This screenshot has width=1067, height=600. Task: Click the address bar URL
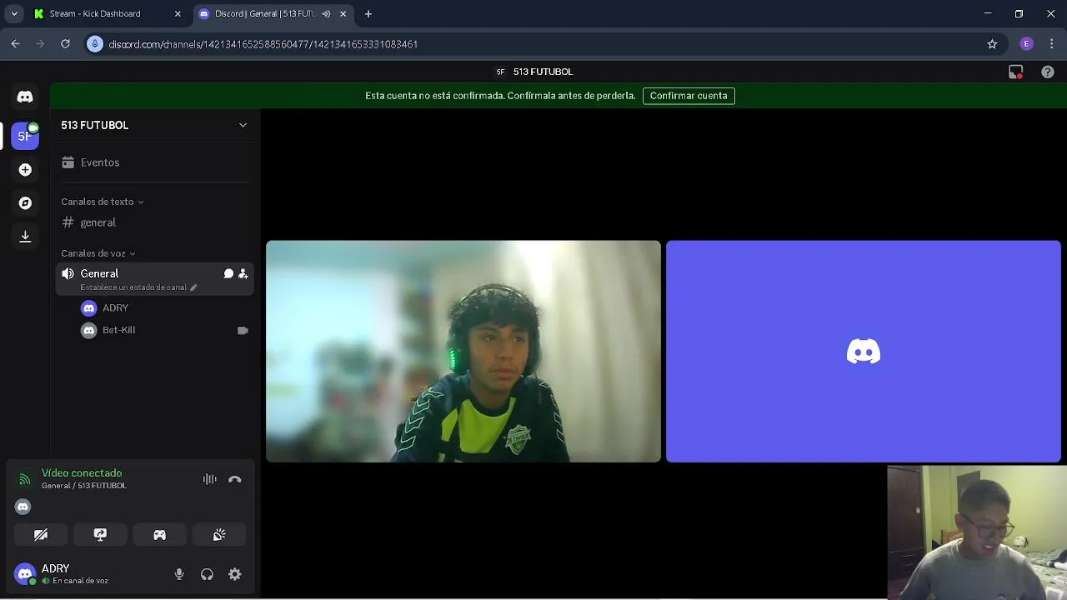tap(263, 44)
